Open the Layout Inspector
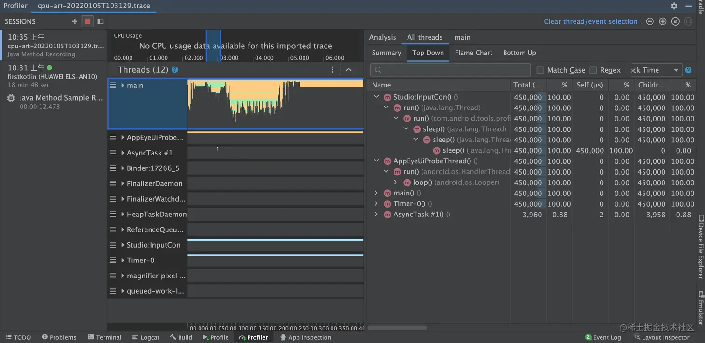The width and height of the screenshot is (705, 343). (661, 337)
